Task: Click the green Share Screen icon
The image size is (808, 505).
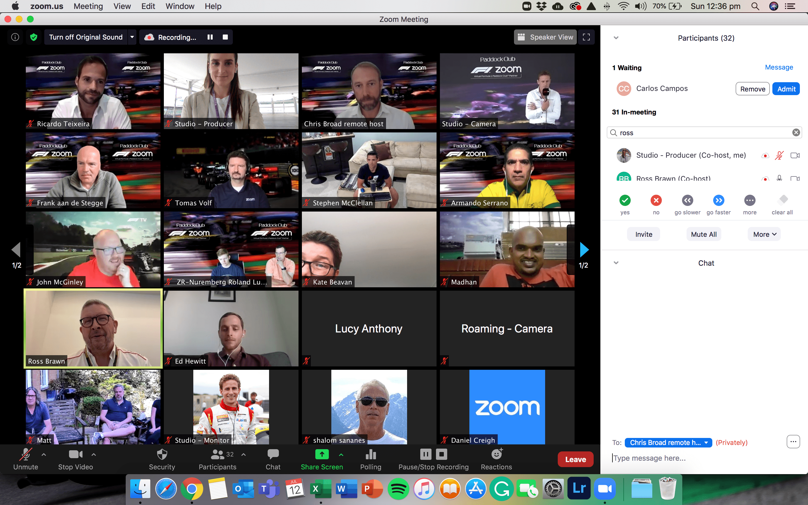Action: [322, 454]
